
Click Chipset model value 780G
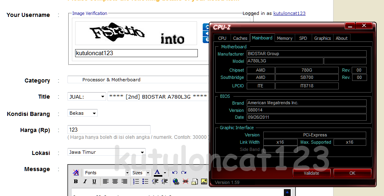tap(307, 70)
